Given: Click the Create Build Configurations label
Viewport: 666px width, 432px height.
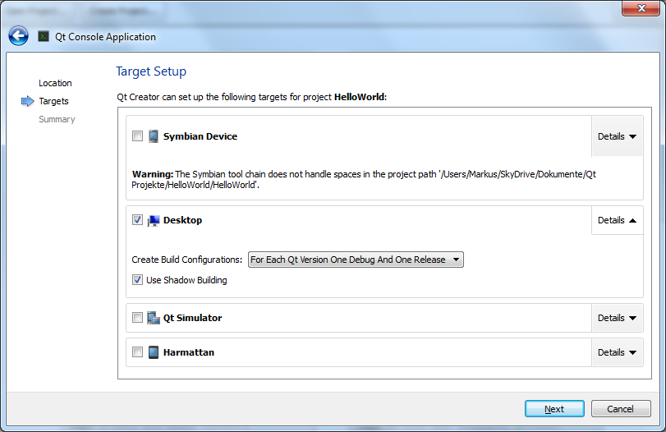Looking at the screenshot, I should (187, 260).
